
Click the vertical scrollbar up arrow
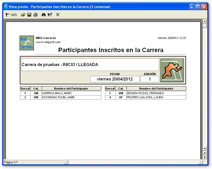point(205,21)
